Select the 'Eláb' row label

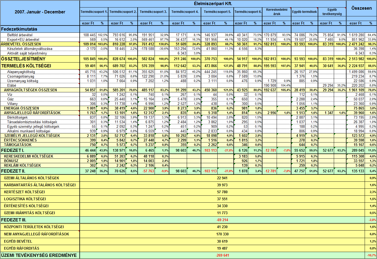click(12, 86)
